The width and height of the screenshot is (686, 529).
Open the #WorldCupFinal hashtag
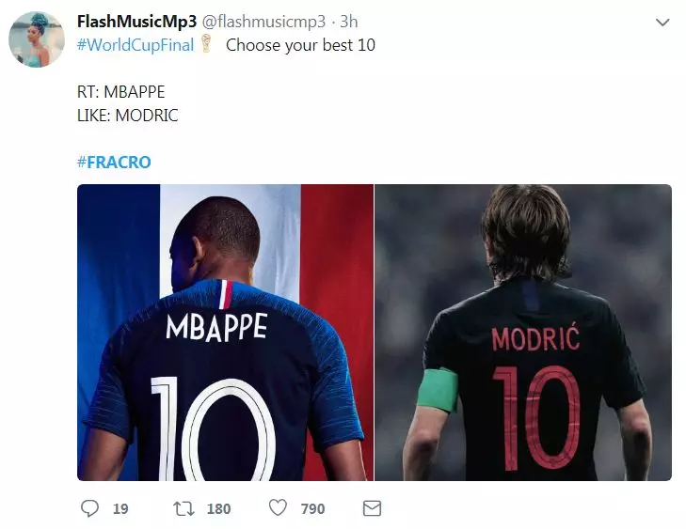(136, 44)
